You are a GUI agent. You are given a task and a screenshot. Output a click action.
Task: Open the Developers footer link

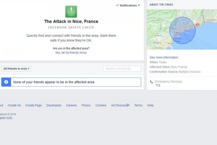pyautogui.click(x=54, y=105)
